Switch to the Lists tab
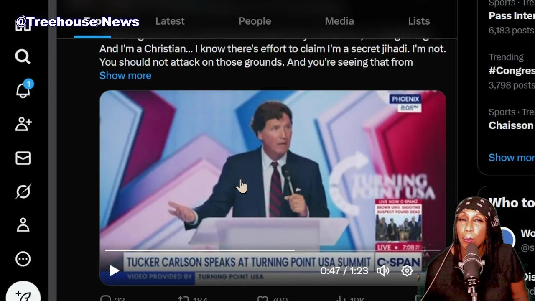This screenshot has height=301, width=535. pos(419,21)
